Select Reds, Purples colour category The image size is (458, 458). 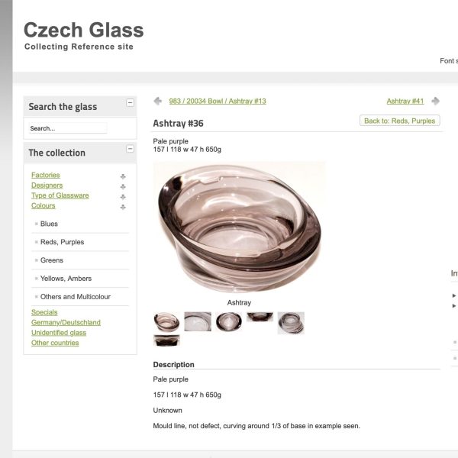[x=62, y=242]
